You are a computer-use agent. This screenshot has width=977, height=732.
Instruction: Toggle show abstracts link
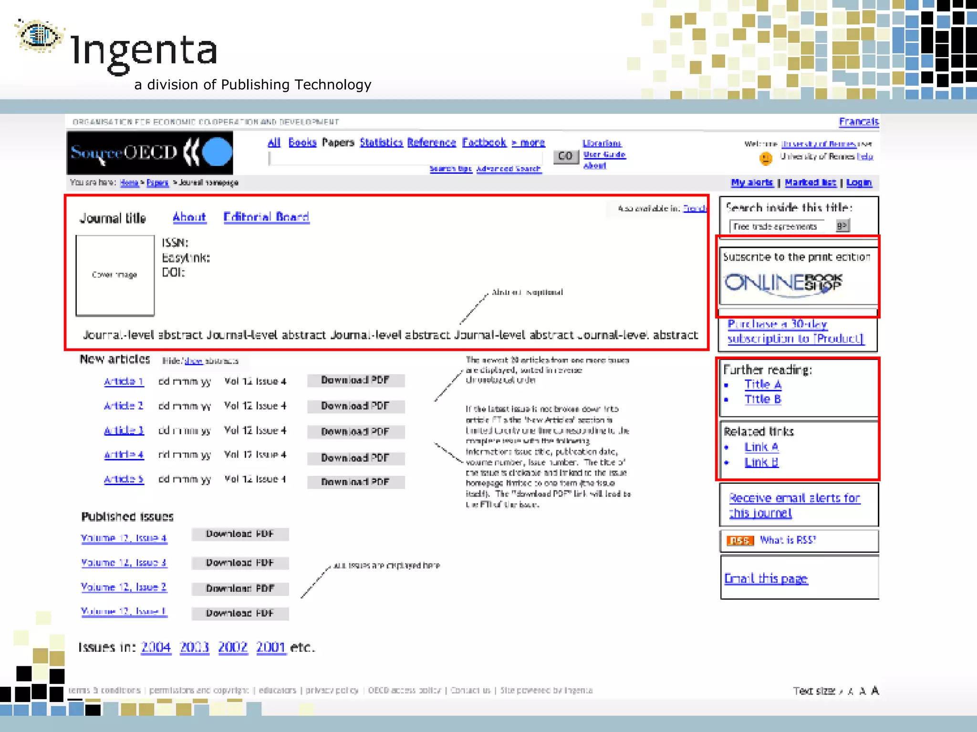(x=194, y=361)
